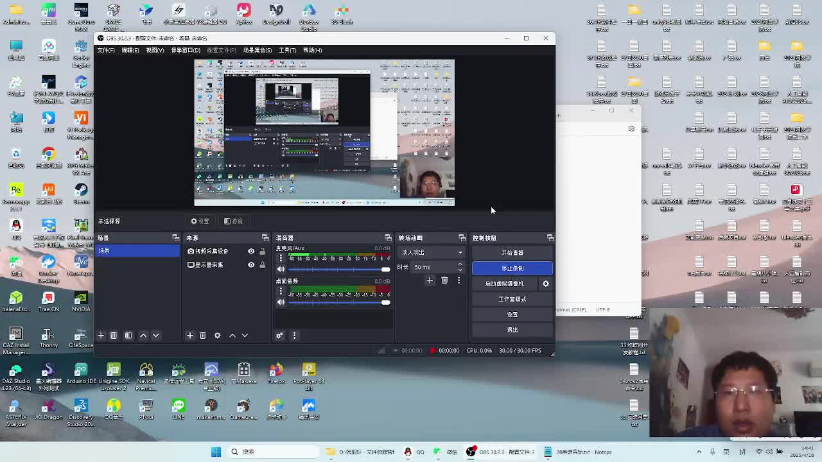This screenshot has height=462, width=822.
Task: Open the 麦克风/Aux three-dot options menu
Action: pyautogui.click(x=281, y=258)
